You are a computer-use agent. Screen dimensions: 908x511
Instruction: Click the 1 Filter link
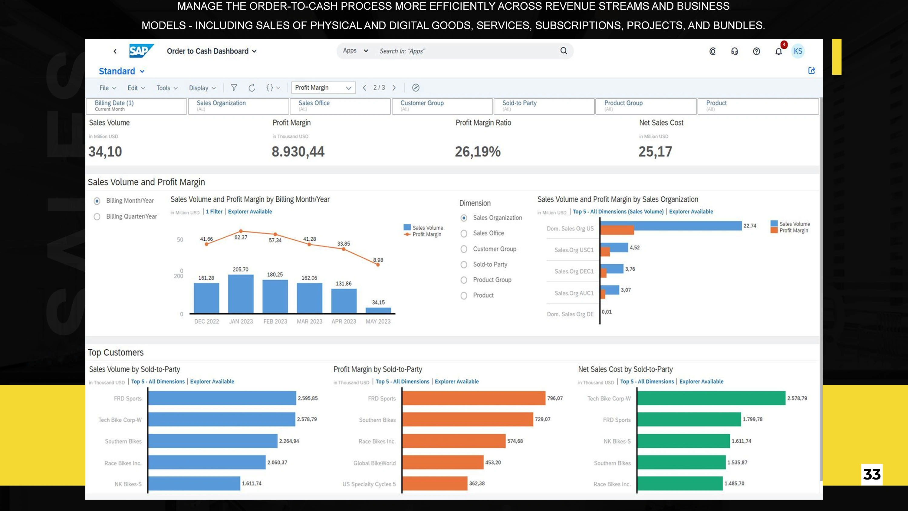coord(214,212)
